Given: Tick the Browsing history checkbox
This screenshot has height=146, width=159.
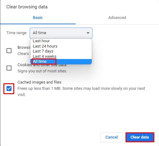Looking at the screenshot, I should (9, 51).
